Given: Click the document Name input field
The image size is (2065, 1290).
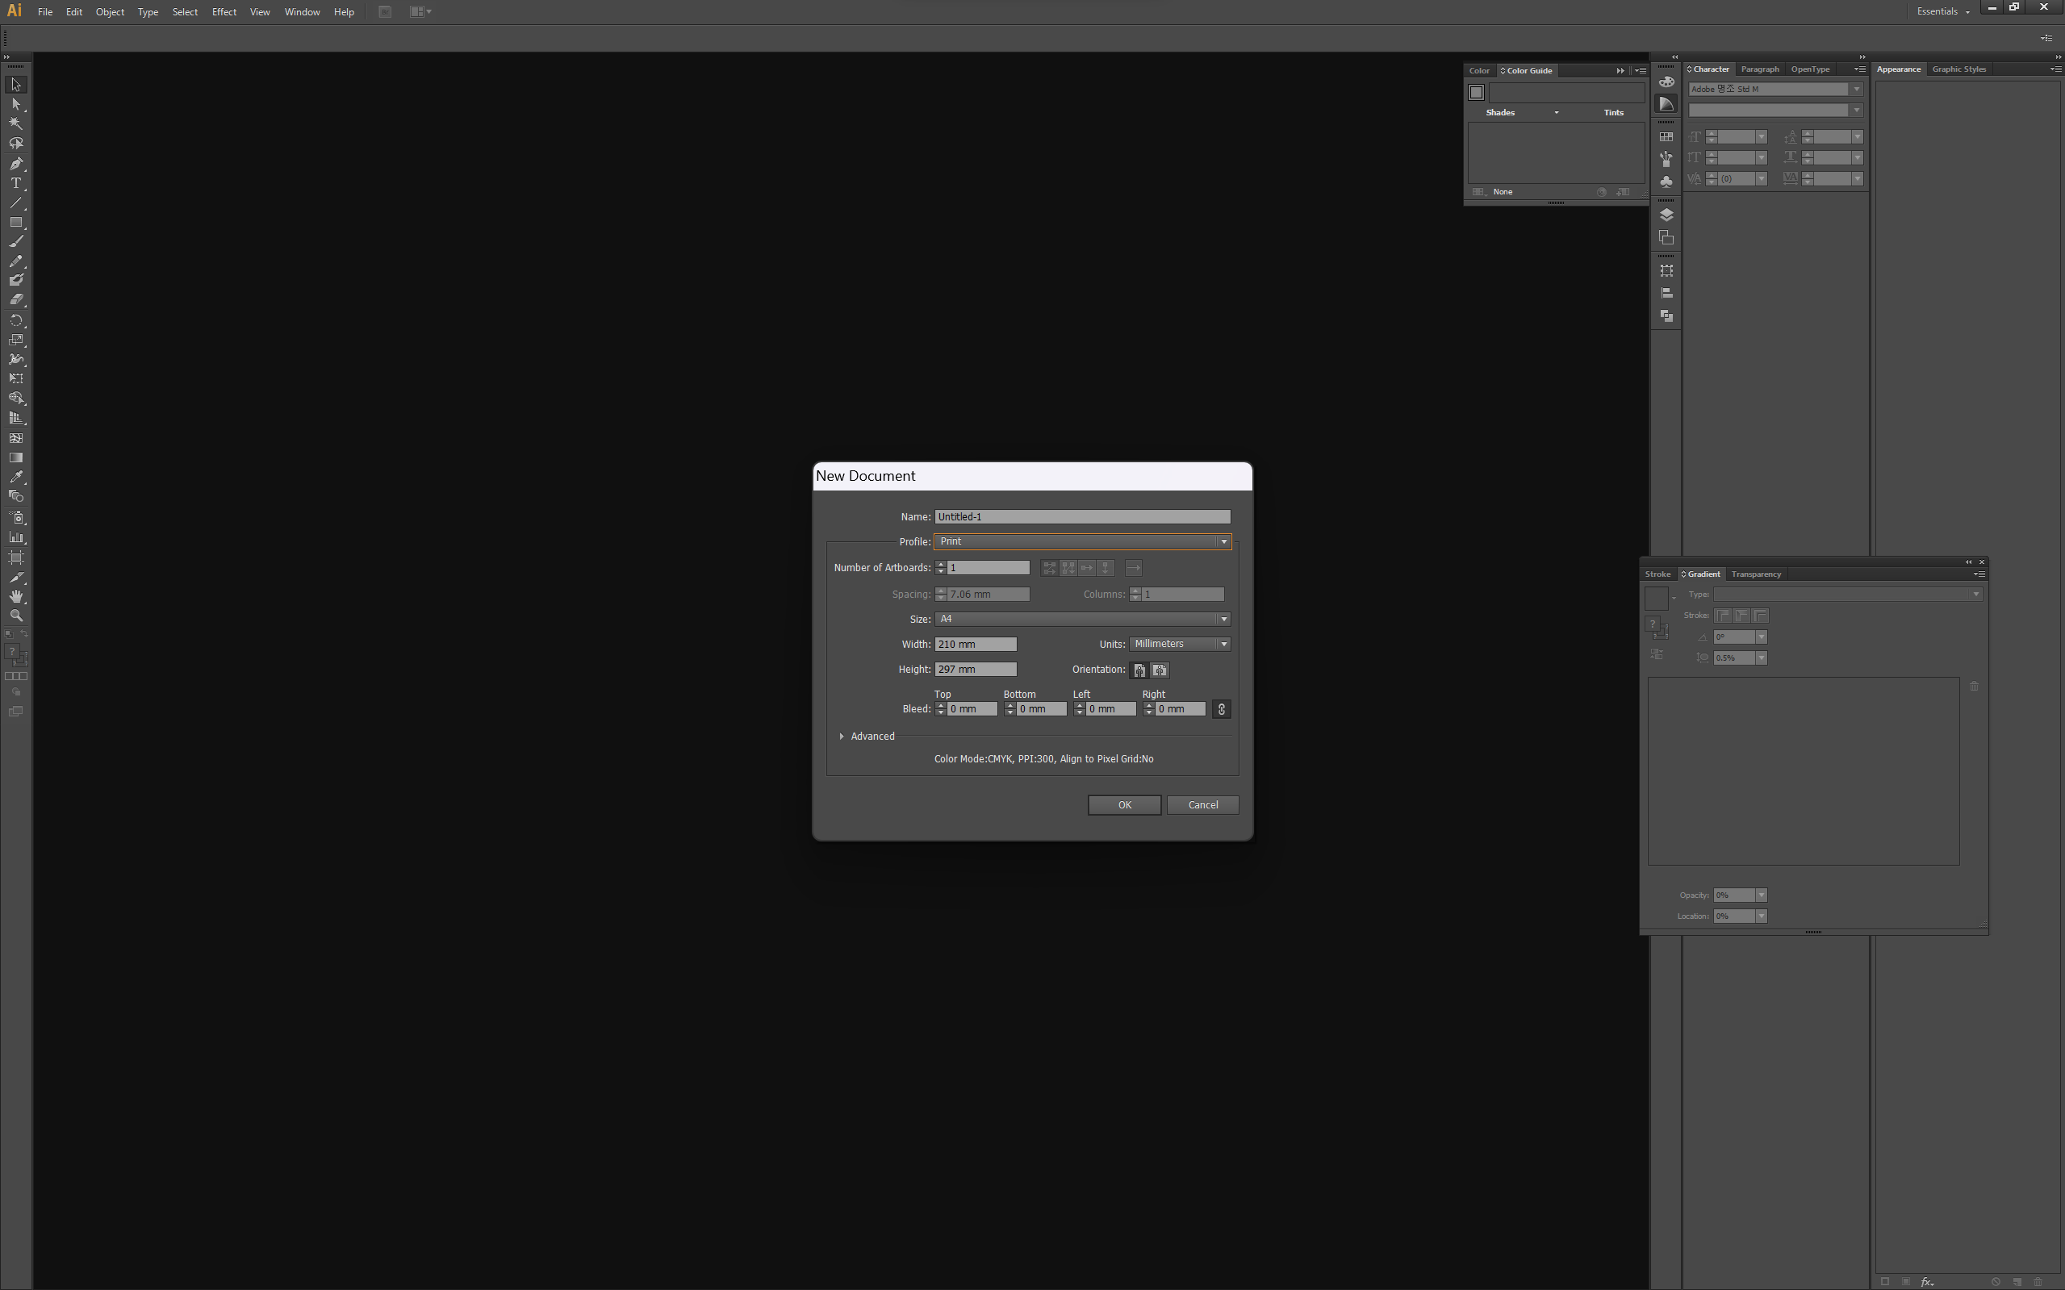Looking at the screenshot, I should click(x=1082, y=517).
